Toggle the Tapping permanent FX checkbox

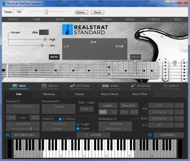(x=44, y=106)
